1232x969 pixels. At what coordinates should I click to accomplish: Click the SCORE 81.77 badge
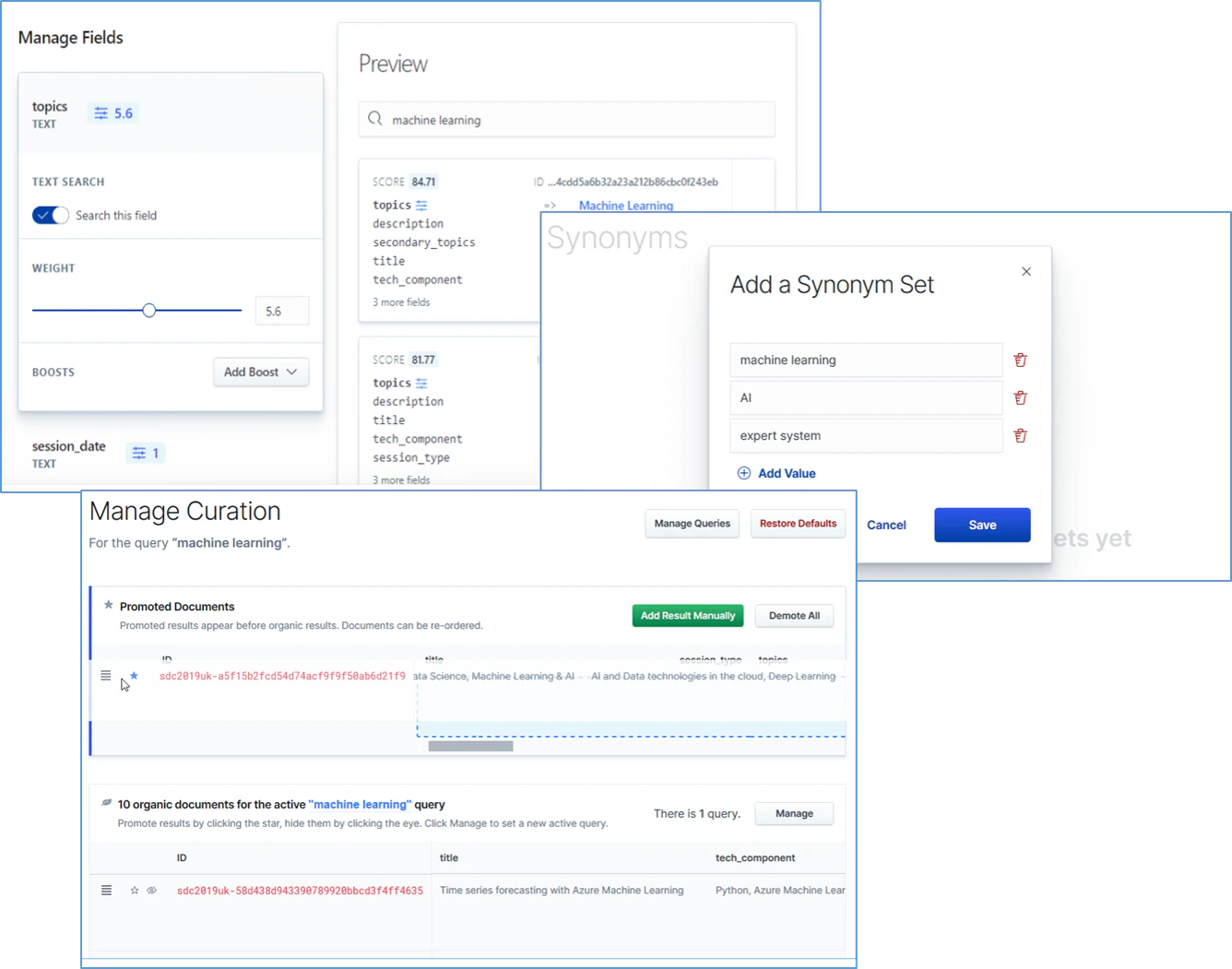click(423, 360)
